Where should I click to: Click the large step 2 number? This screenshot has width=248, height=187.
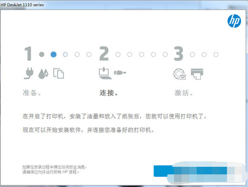(x=104, y=53)
